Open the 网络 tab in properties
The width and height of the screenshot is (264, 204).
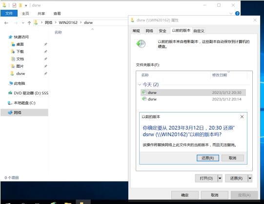(x=149, y=31)
